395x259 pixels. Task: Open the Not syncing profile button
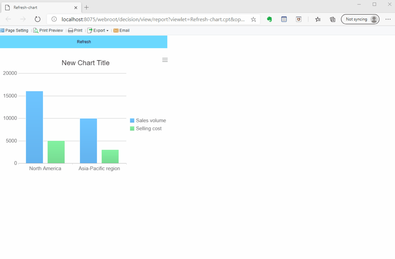coord(360,19)
